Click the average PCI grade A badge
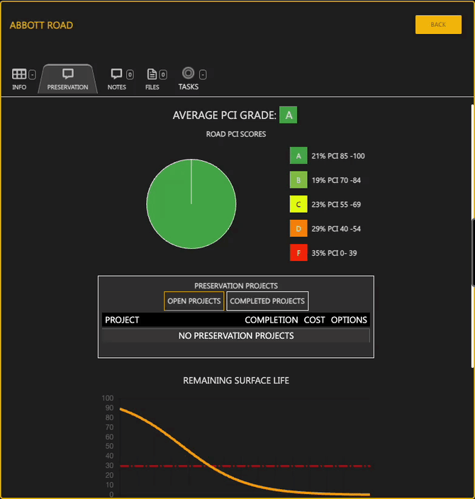Viewport: 475px width, 499px height. [x=288, y=115]
